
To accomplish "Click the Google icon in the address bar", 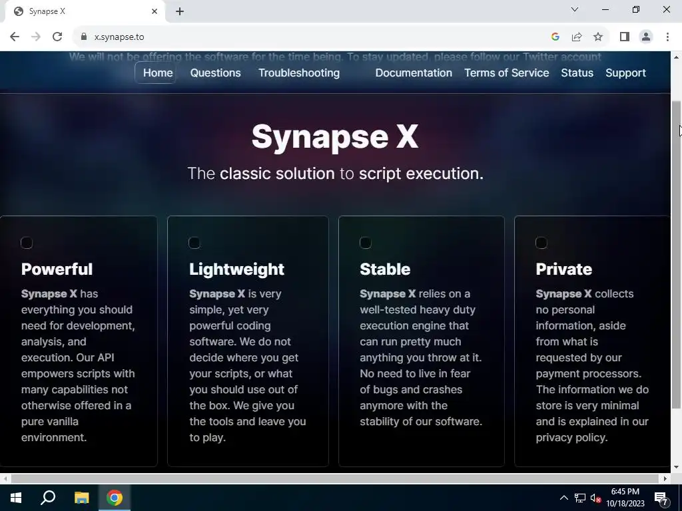I will [x=555, y=37].
